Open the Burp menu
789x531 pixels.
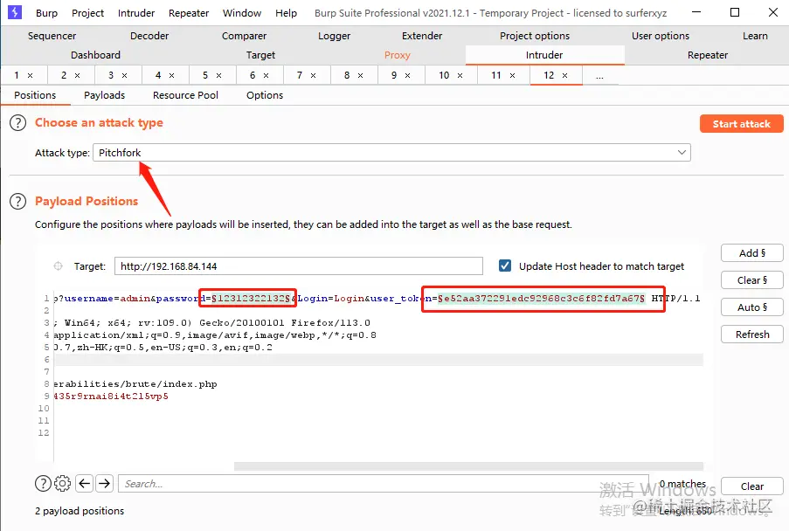47,13
